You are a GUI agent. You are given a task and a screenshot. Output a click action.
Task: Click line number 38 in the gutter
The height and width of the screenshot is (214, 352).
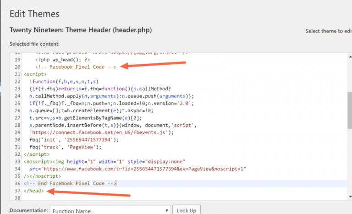click(x=17, y=198)
